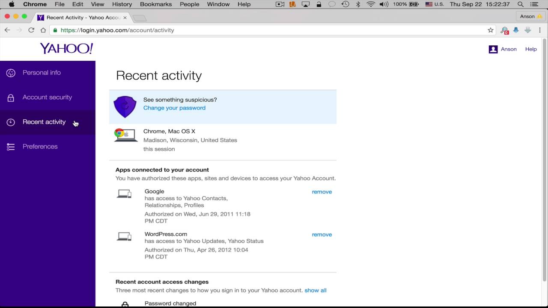
Task: Click the Change your password link
Action: (174, 108)
